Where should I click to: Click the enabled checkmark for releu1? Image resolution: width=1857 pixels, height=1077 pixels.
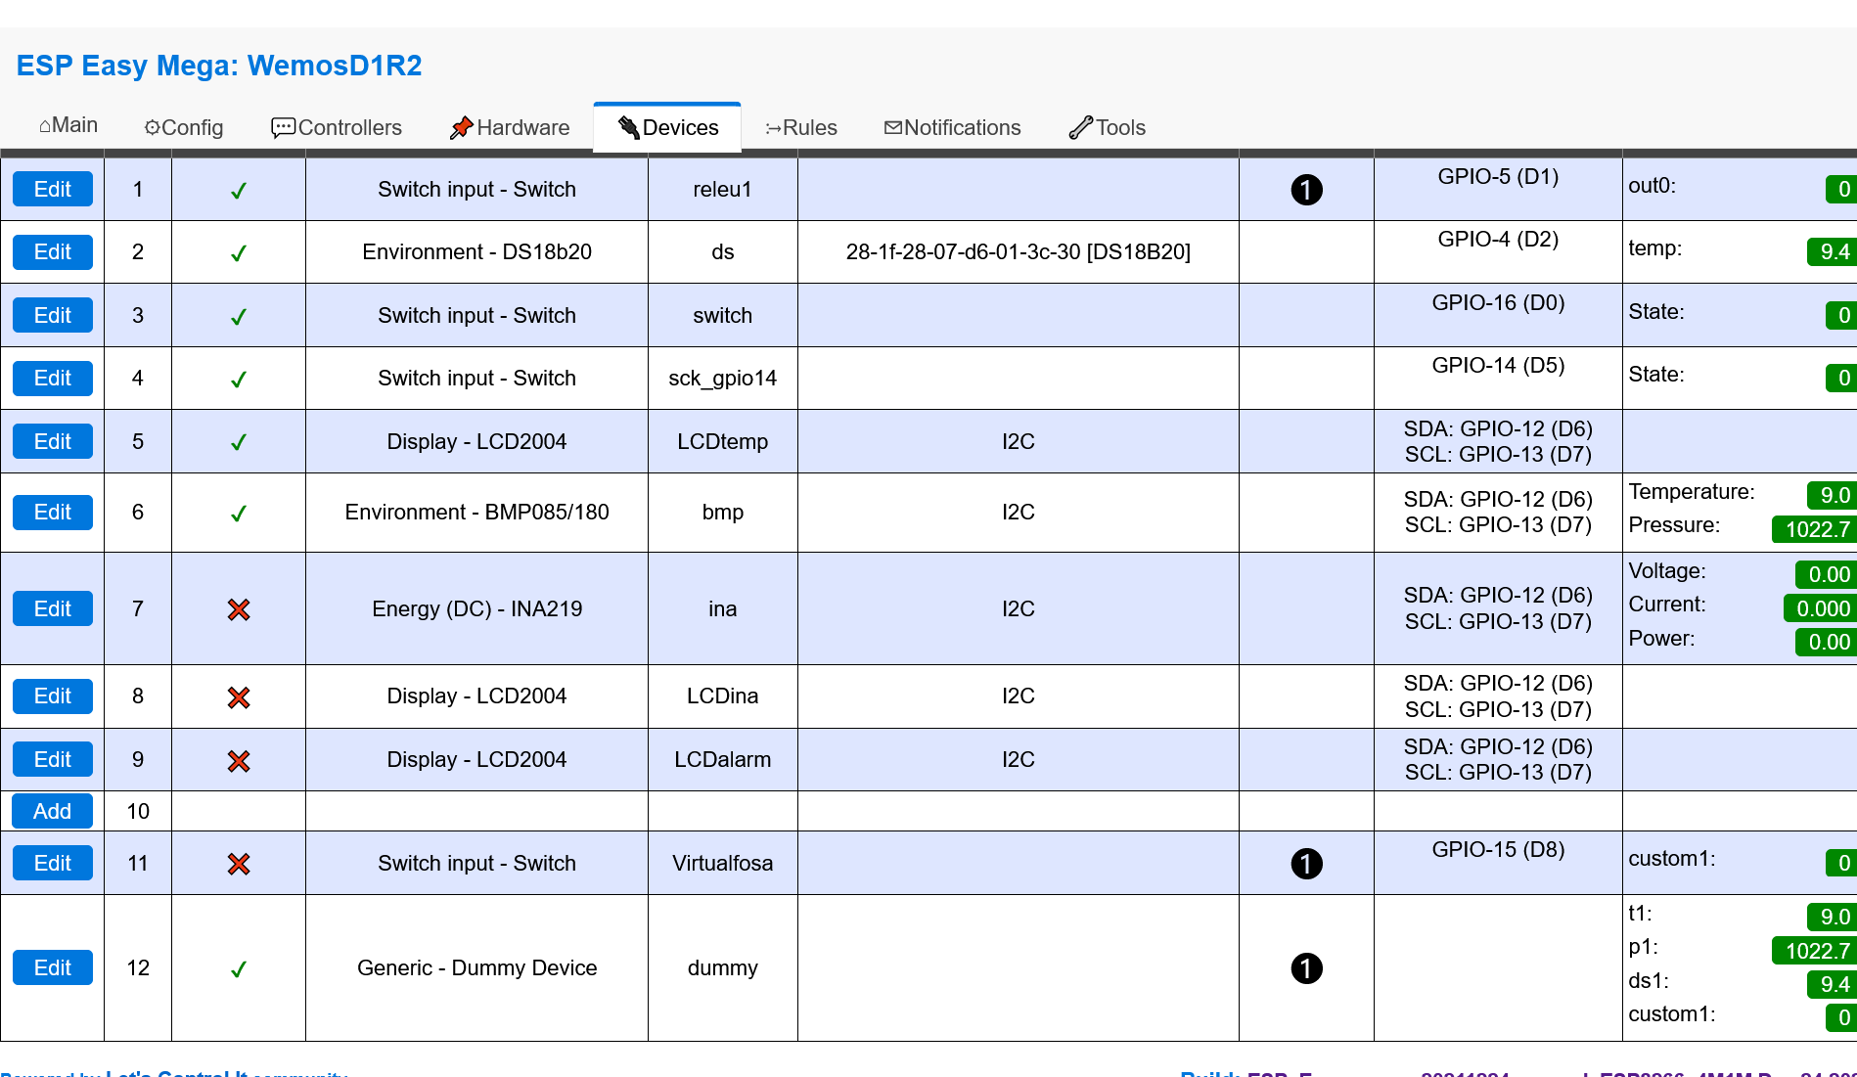point(238,191)
